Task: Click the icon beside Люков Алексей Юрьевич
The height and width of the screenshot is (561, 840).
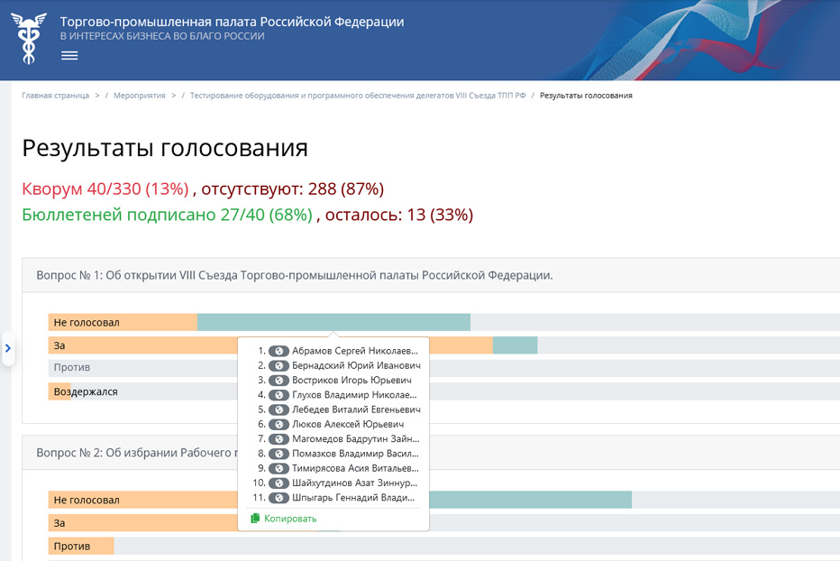Action: click(x=278, y=424)
